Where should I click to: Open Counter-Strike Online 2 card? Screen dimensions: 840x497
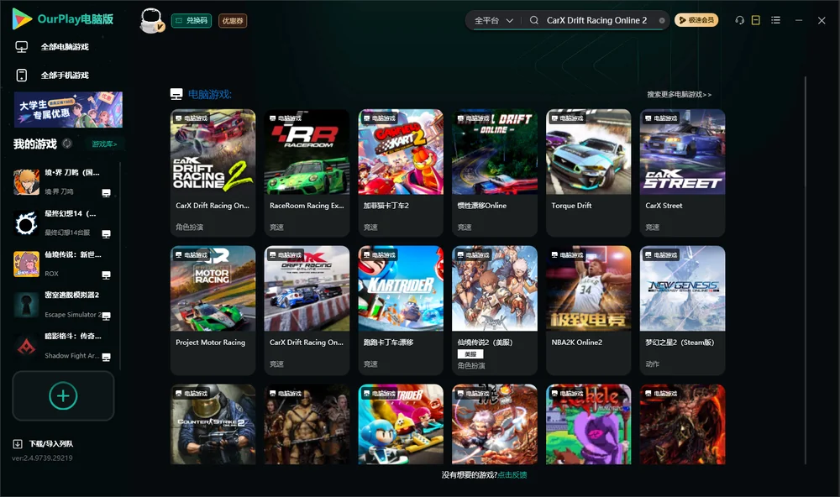213,424
